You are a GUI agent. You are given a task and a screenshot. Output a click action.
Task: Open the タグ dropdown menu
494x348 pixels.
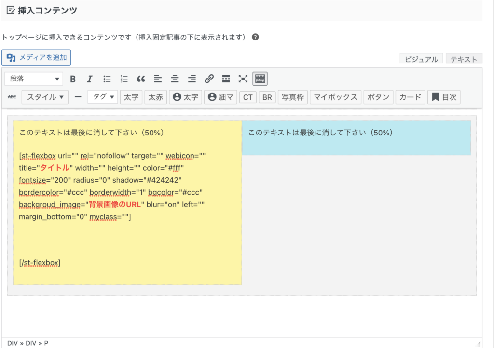coord(103,97)
